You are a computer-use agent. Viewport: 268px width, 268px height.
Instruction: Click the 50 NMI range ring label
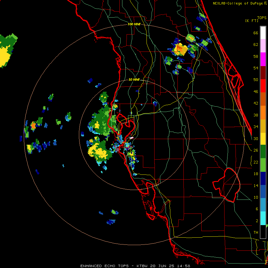[x=134, y=80]
